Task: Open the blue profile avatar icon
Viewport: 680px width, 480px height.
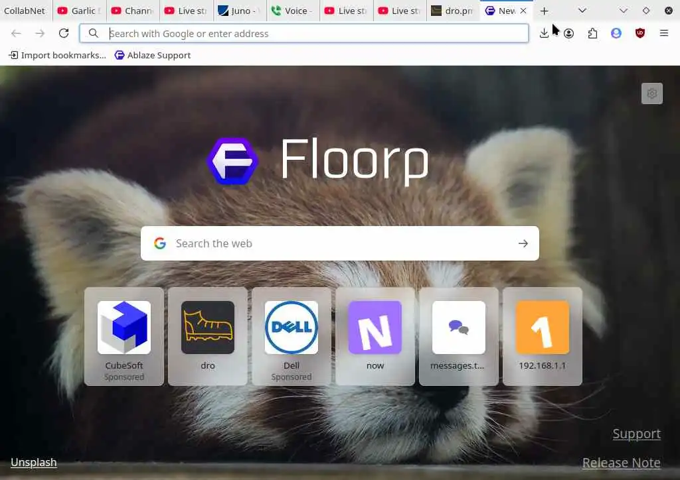Action: [616, 33]
